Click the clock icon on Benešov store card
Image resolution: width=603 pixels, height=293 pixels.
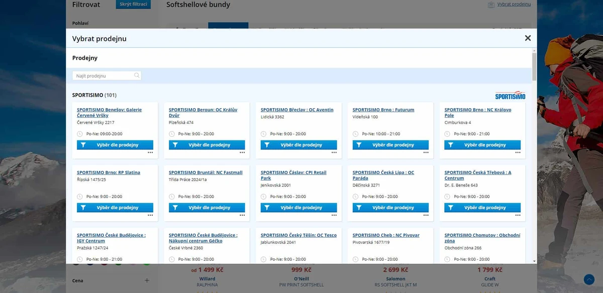coord(80,134)
